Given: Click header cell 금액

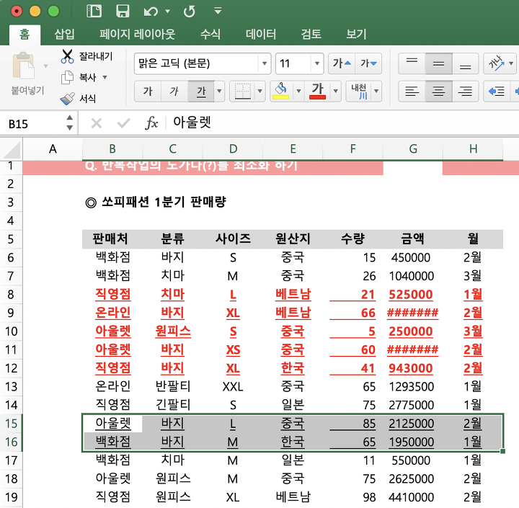Looking at the screenshot, I should pos(413,239).
